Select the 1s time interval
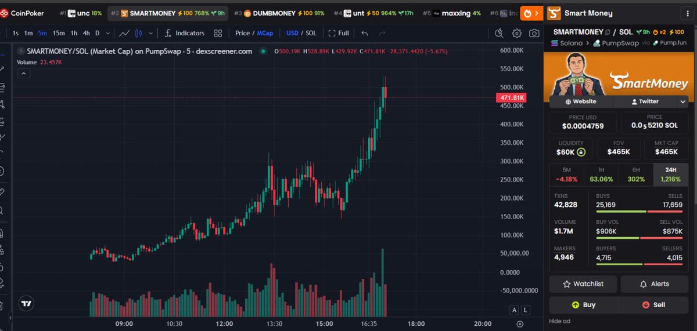 click(16, 33)
